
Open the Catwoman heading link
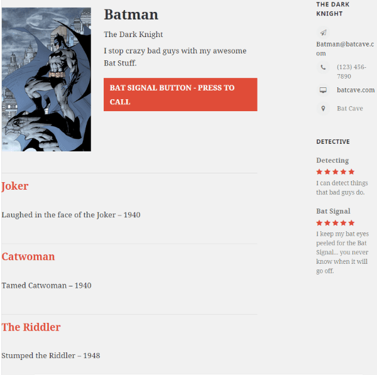click(28, 256)
